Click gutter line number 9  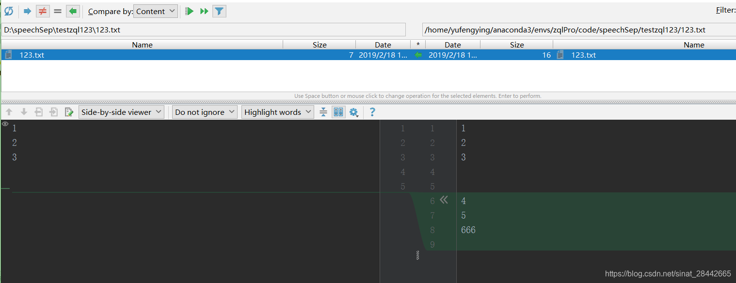click(432, 245)
